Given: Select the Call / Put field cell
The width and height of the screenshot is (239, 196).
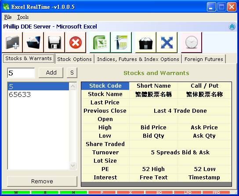Looking at the screenshot, I should coord(205,86).
